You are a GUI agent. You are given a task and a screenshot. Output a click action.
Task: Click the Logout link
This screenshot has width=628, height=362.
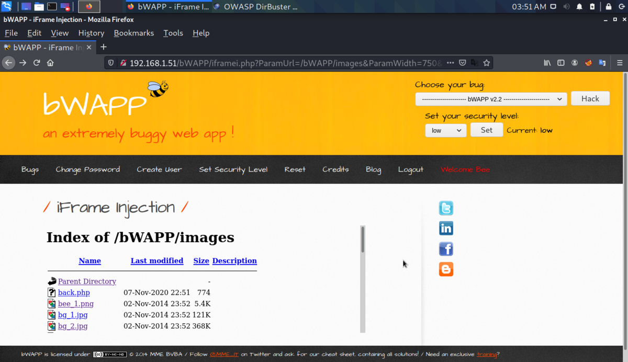pyautogui.click(x=411, y=169)
